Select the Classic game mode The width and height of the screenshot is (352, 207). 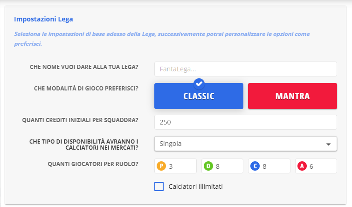click(199, 97)
